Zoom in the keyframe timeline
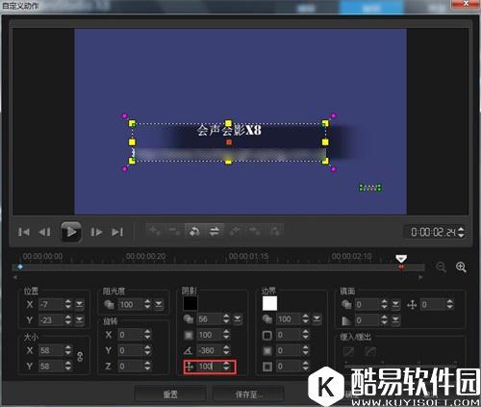481x407 pixels. pos(461,267)
